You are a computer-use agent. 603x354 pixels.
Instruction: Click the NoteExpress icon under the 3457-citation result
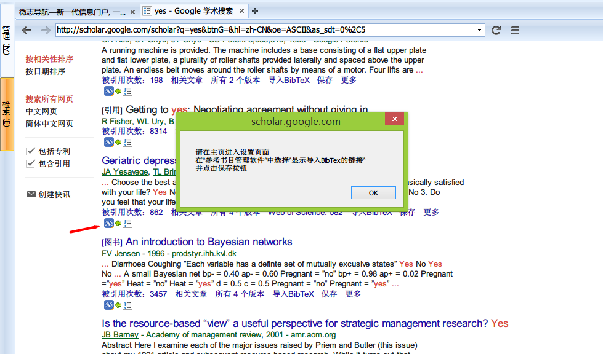(x=109, y=304)
